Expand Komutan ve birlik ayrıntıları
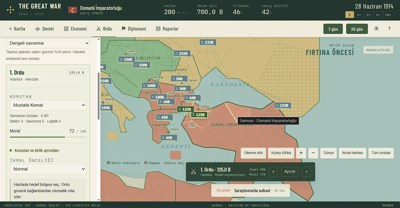400x208 pixels. coord(34,150)
